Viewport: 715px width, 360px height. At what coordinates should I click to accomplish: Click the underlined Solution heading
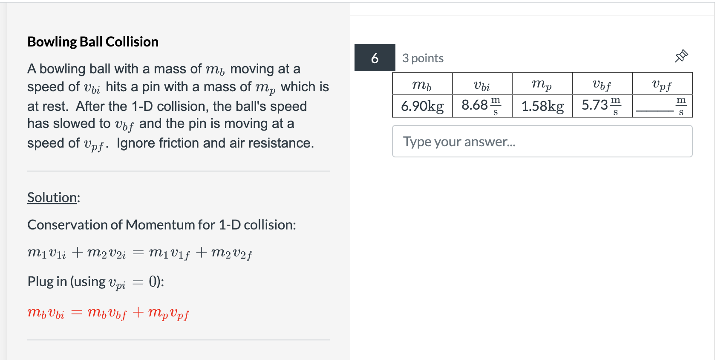coord(52,197)
